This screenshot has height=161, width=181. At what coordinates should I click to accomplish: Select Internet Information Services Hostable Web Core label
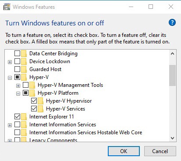[x=85, y=132]
